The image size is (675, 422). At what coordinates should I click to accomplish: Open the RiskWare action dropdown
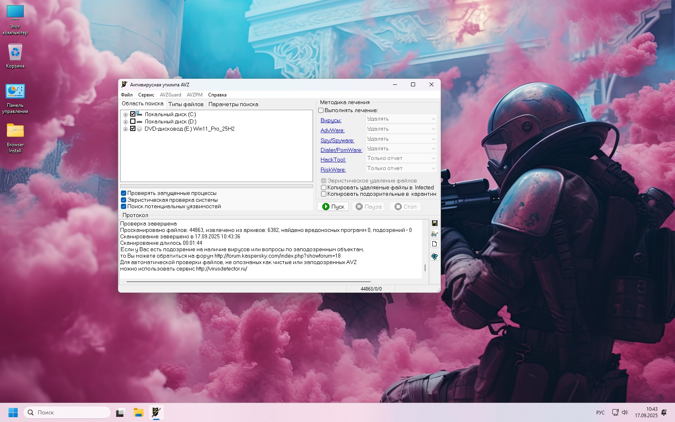click(401, 168)
